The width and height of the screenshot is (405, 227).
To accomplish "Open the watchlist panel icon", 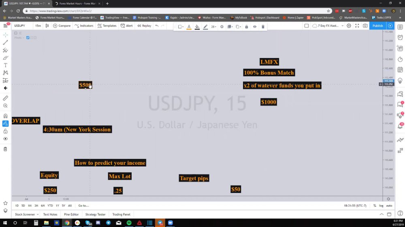I will coord(400,27).
